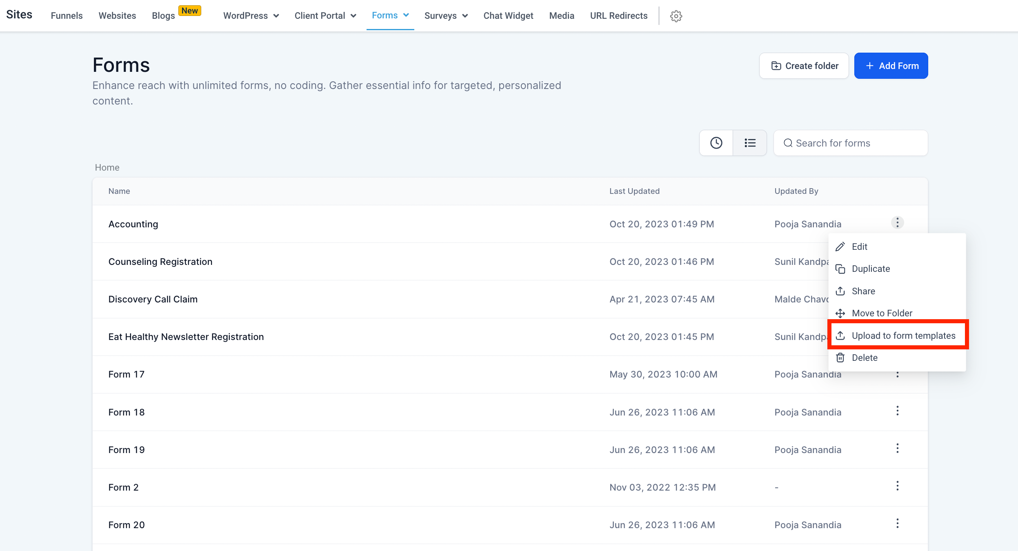Switch to the recent clock view icon
This screenshot has height=551, width=1018.
[x=716, y=143]
